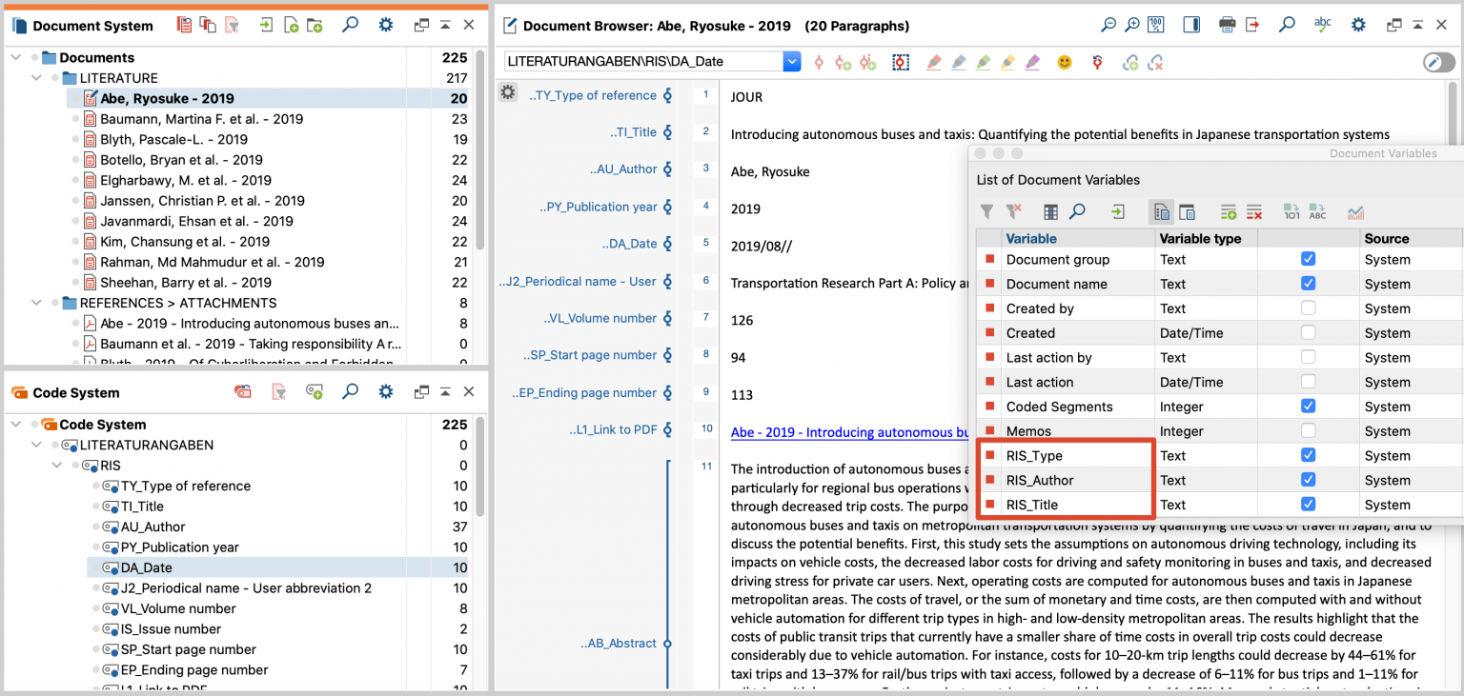Screen dimensions: 1464x696
Task: Highlight text with the red color marker
Action: pos(934,62)
